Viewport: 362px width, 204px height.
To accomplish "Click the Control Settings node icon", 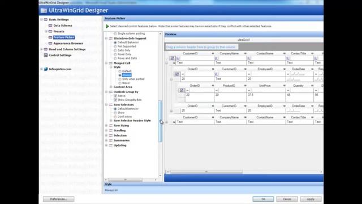I will pyautogui.click(x=46, y=55).
